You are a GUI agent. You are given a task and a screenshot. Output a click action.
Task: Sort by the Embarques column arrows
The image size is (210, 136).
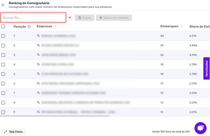click(x=181, y=27)
